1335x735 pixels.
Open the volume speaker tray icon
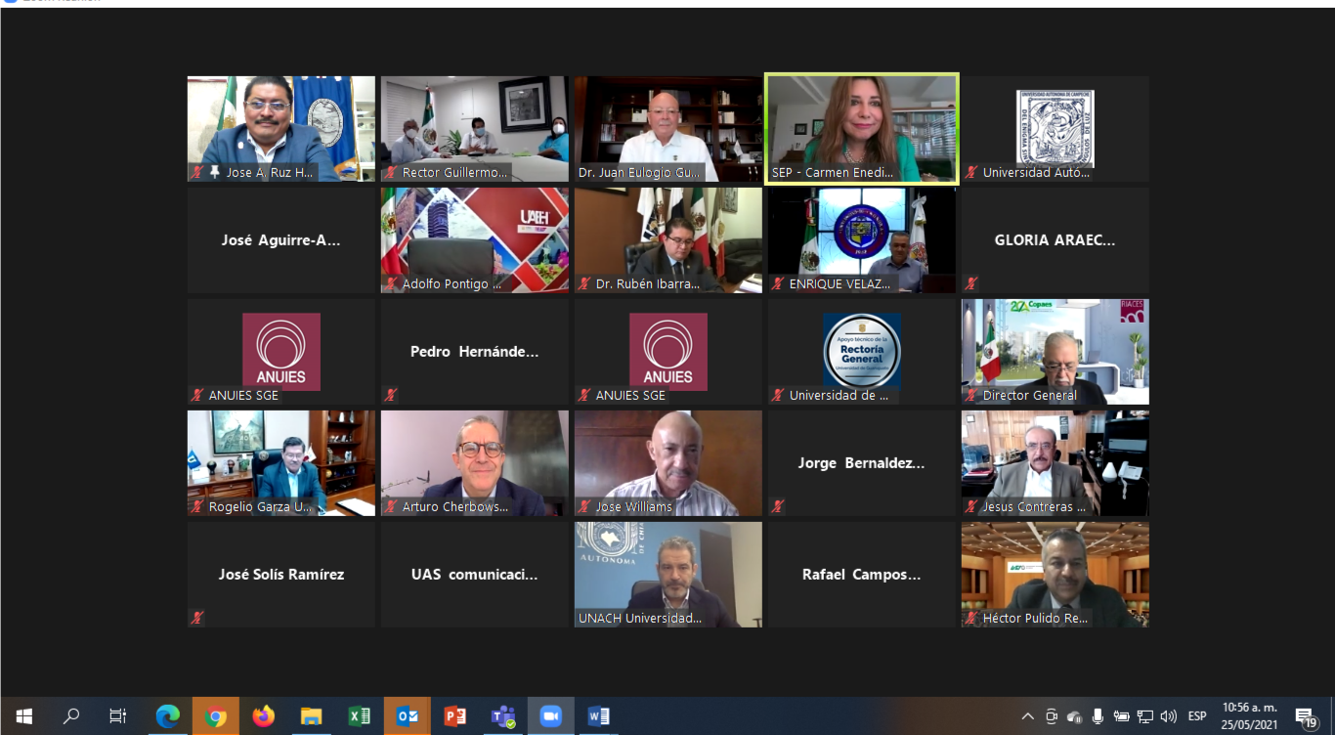pyautogui.click(x=1169, y=716)
